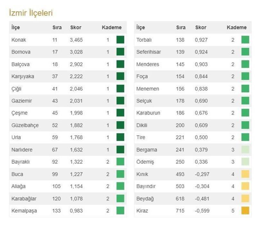273x230 pixels.
Task: Click the left table's İlçe column header
Action: (16, 28)
